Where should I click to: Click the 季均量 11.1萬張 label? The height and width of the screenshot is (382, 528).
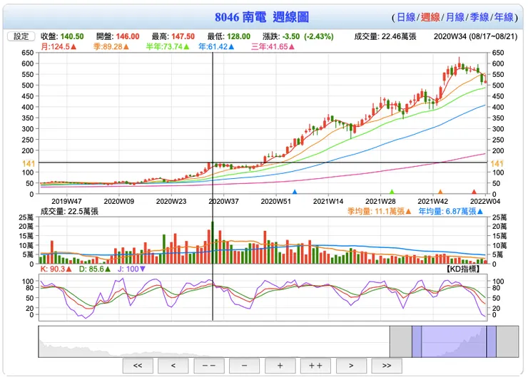pos(379,211)
